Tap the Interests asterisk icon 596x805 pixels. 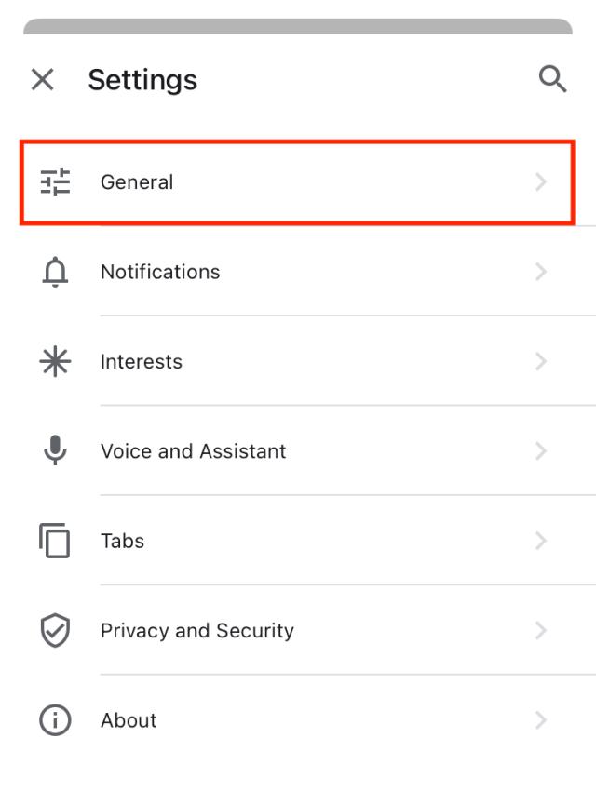[56, 362]
